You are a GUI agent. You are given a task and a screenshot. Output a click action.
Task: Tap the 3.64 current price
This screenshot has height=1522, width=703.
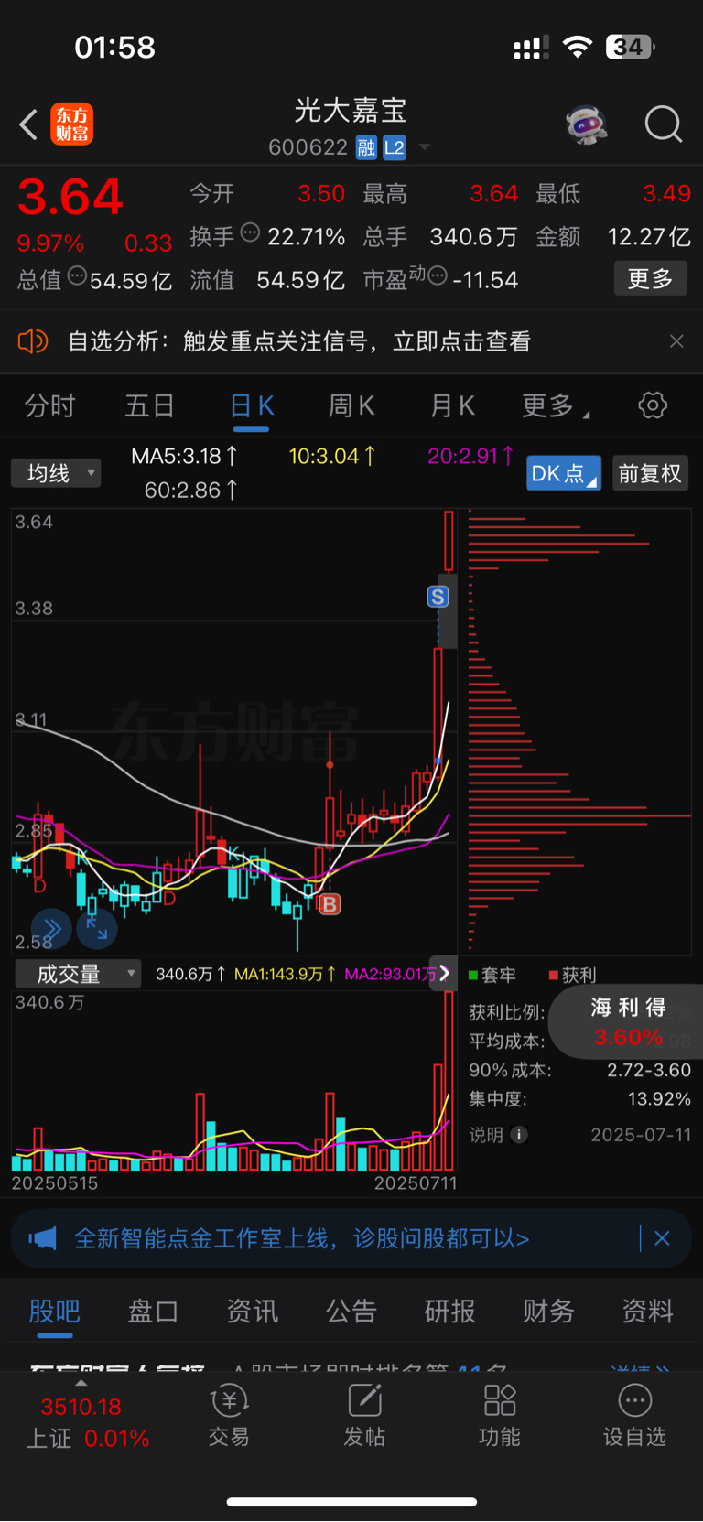[x=70, y=197]
